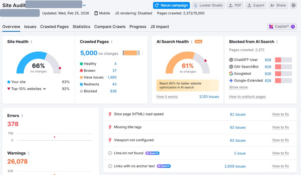Click the Googlebot blocked progress bar
This screenshot has height=175, width=301.
coord(283,73)
